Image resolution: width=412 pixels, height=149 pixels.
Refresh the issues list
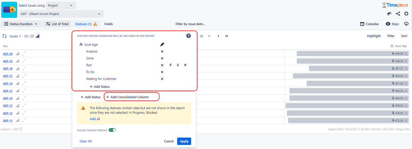tap(5, 36)
